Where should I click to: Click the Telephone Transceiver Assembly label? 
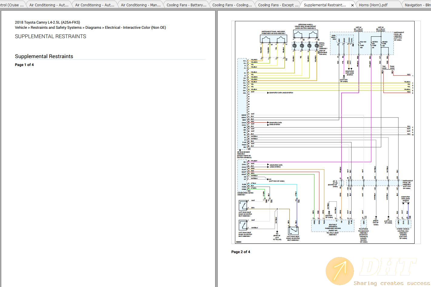363,236
